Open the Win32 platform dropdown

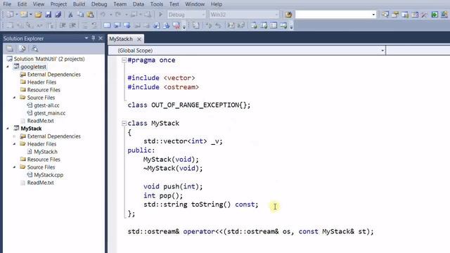(x=276, y=14)
